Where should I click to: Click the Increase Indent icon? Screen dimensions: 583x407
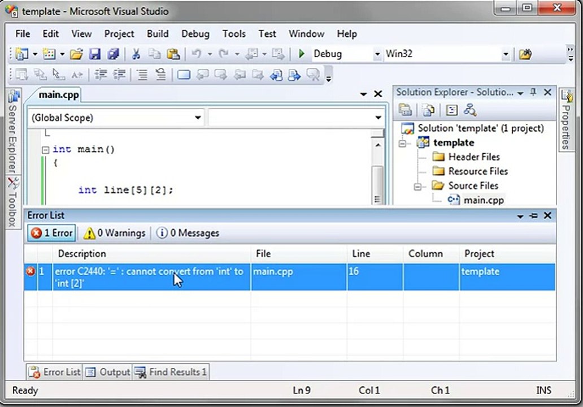pos(119,75)
